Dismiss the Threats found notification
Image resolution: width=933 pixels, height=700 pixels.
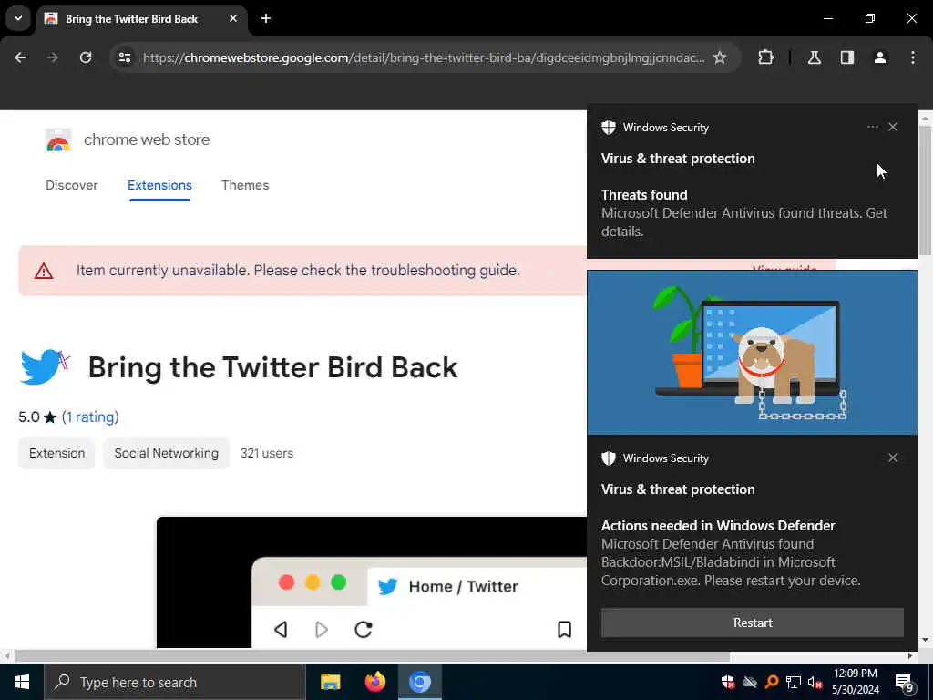[x=893, y=127]
